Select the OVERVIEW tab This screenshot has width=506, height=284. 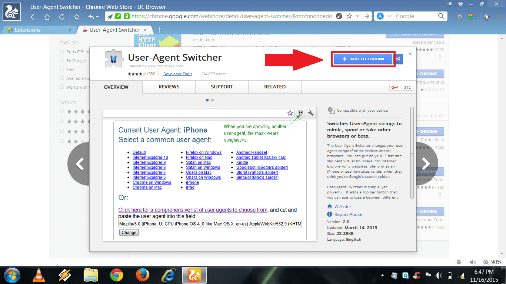coord(116,87)
